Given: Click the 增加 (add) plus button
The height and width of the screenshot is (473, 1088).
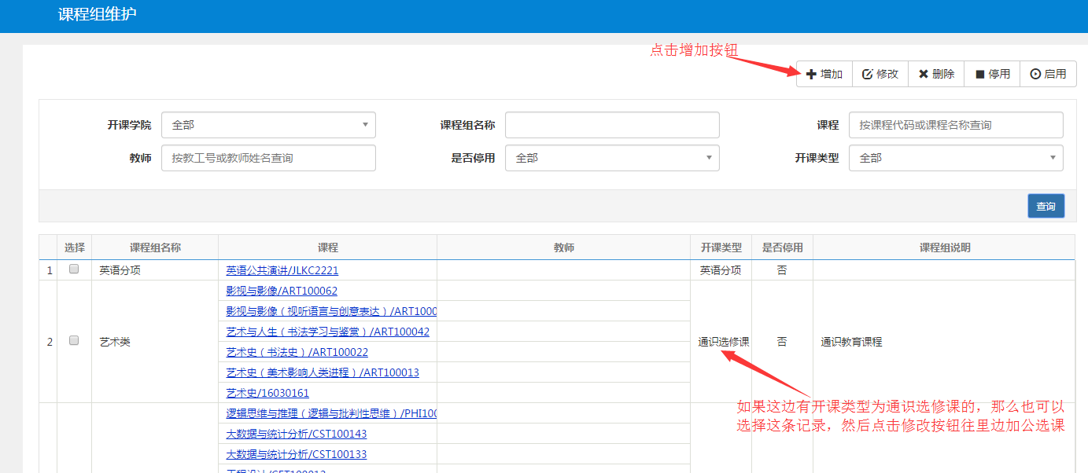Looking at the screenshot, I should (824, 74).
